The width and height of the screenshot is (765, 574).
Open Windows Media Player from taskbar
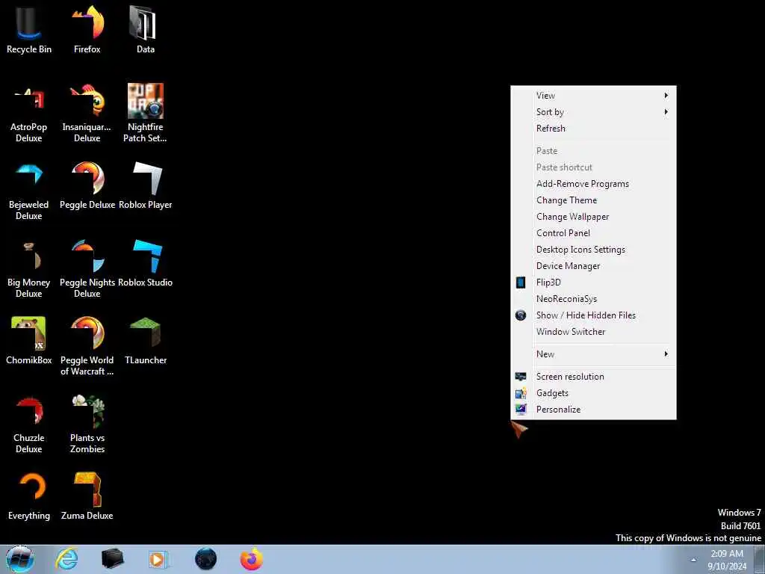(x=158, y=559)
